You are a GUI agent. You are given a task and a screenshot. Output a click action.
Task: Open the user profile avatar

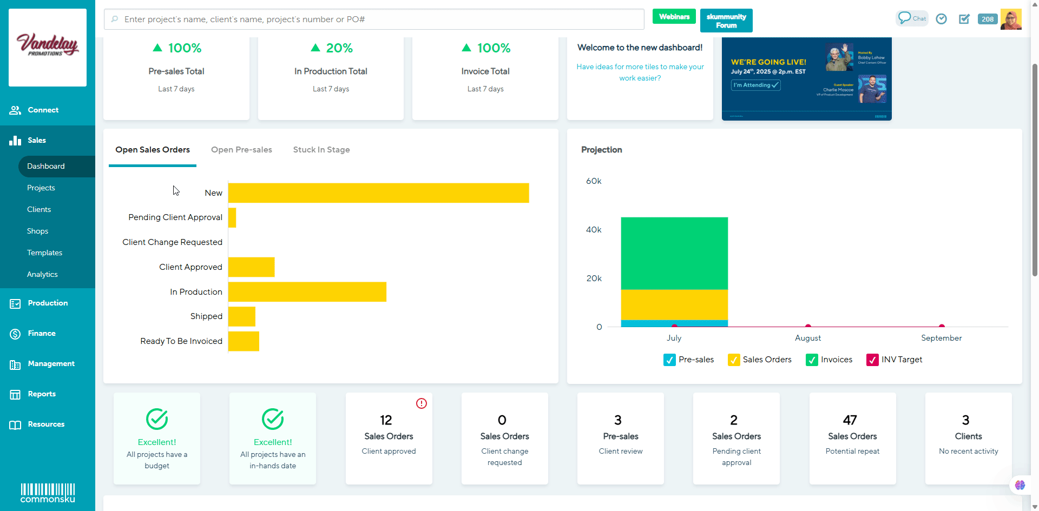point(1010,19)
